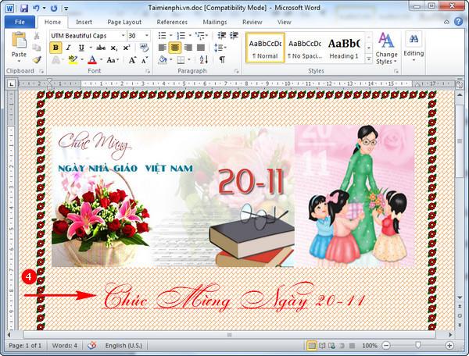Click the horizontal scrollbar thumb

coord(229,335)
